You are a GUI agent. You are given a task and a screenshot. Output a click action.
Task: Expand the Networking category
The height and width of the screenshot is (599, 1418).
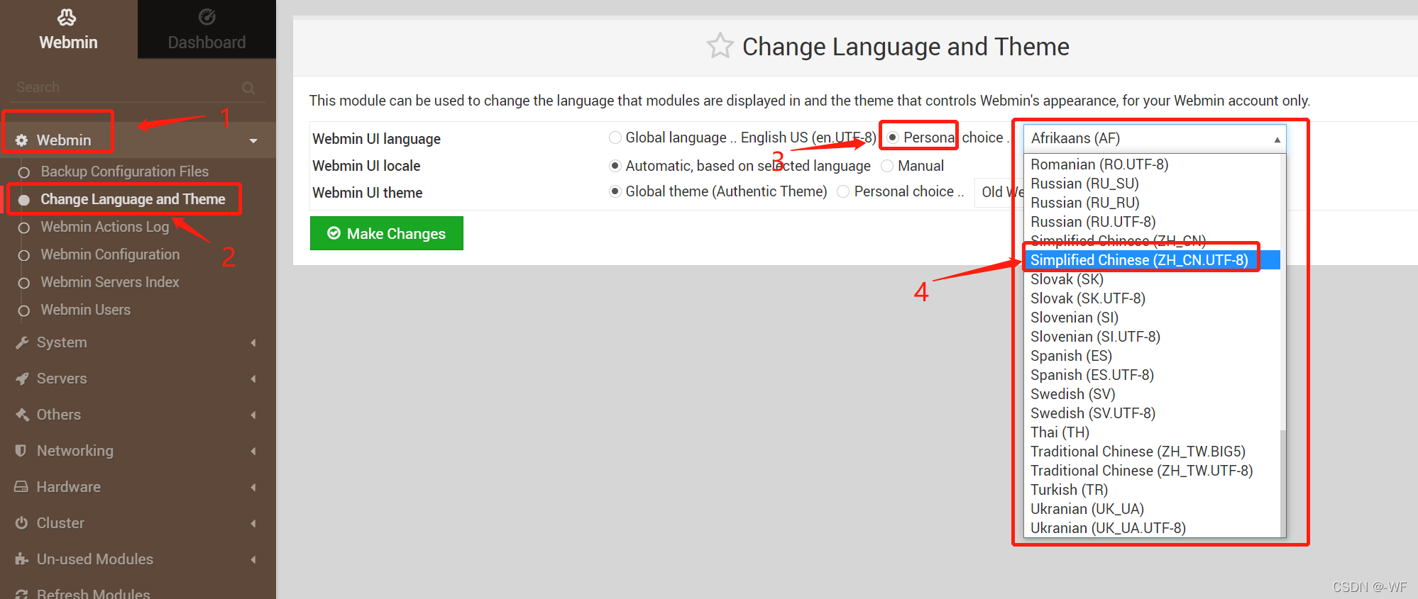(253, 451)
